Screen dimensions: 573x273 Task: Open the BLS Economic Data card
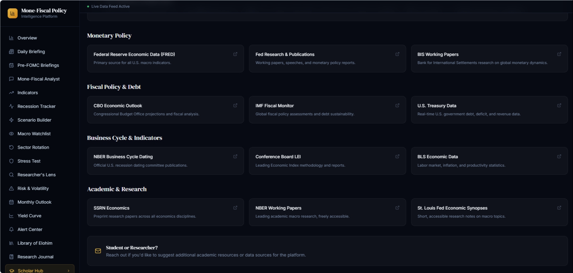point(489,161)
